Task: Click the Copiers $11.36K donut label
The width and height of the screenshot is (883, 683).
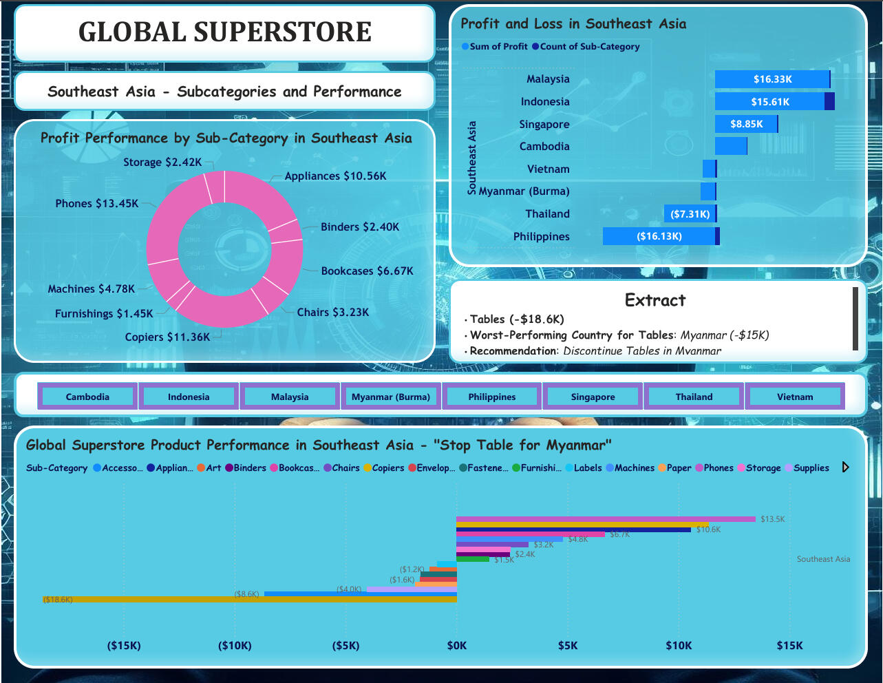Action: tap(168, 337)
